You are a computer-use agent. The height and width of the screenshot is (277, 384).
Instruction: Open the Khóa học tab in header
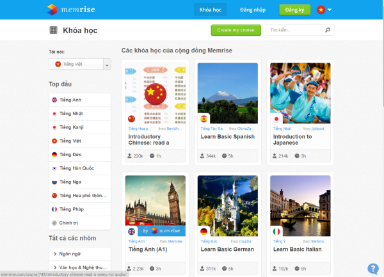(211, 10)
